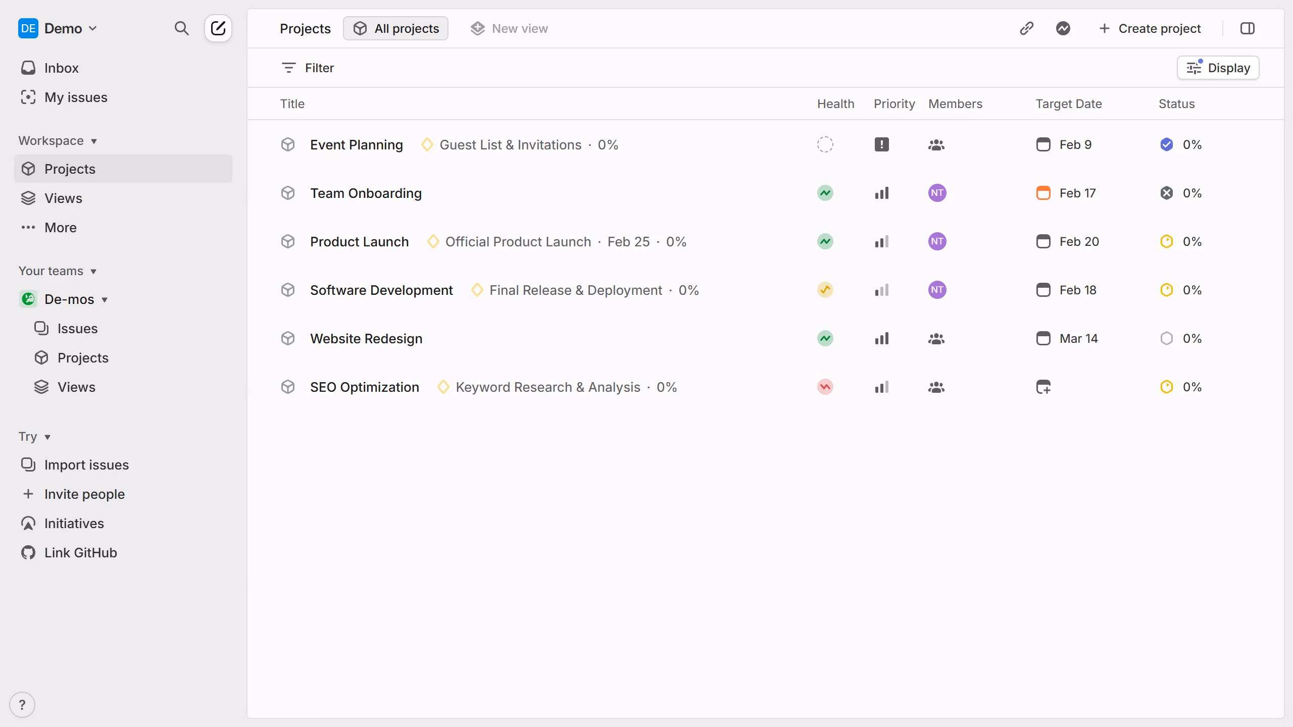Click the Website Redesign backlog status icon
This screenshot has height=727, width=1293.
point(1167,338)
